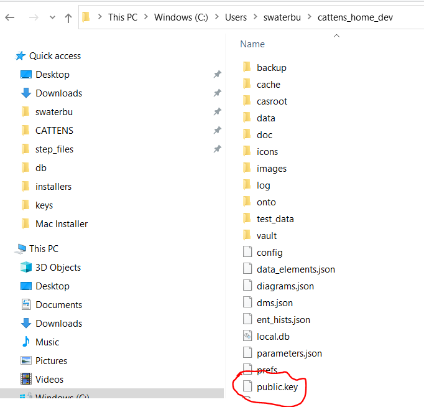Go up one folder level
This screenshot has width=424, height=407.
[x=68, y=18]
